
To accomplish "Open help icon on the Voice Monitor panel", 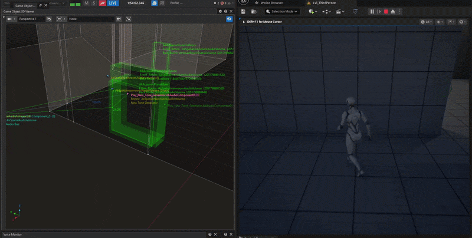I will (210, 234).
